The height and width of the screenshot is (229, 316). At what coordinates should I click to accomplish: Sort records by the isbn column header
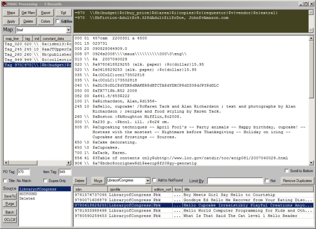91,190
